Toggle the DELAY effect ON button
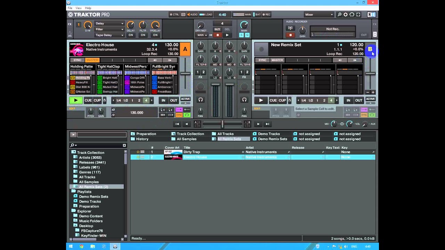The image size is (445, 250). [131, 35]
